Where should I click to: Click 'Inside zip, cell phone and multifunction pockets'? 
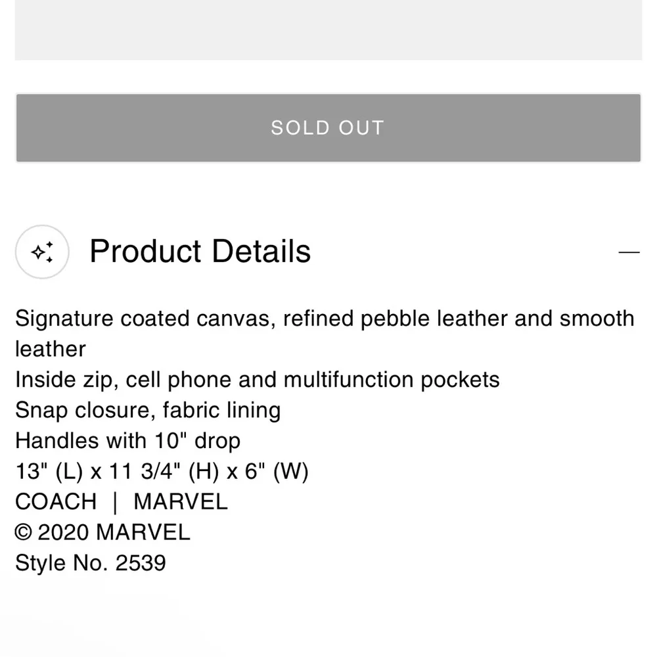coord(257,380)
